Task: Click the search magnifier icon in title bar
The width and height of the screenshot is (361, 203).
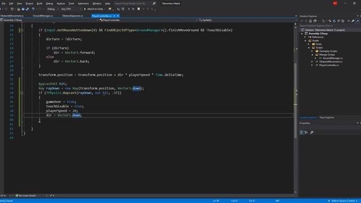Action: click(154, 3)
